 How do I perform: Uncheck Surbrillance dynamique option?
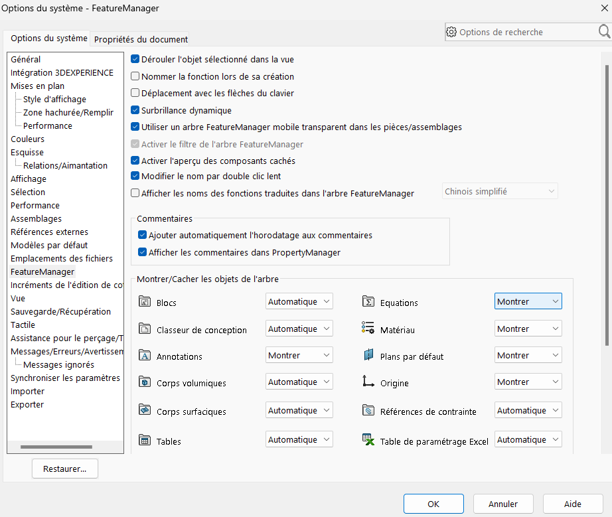135,110
